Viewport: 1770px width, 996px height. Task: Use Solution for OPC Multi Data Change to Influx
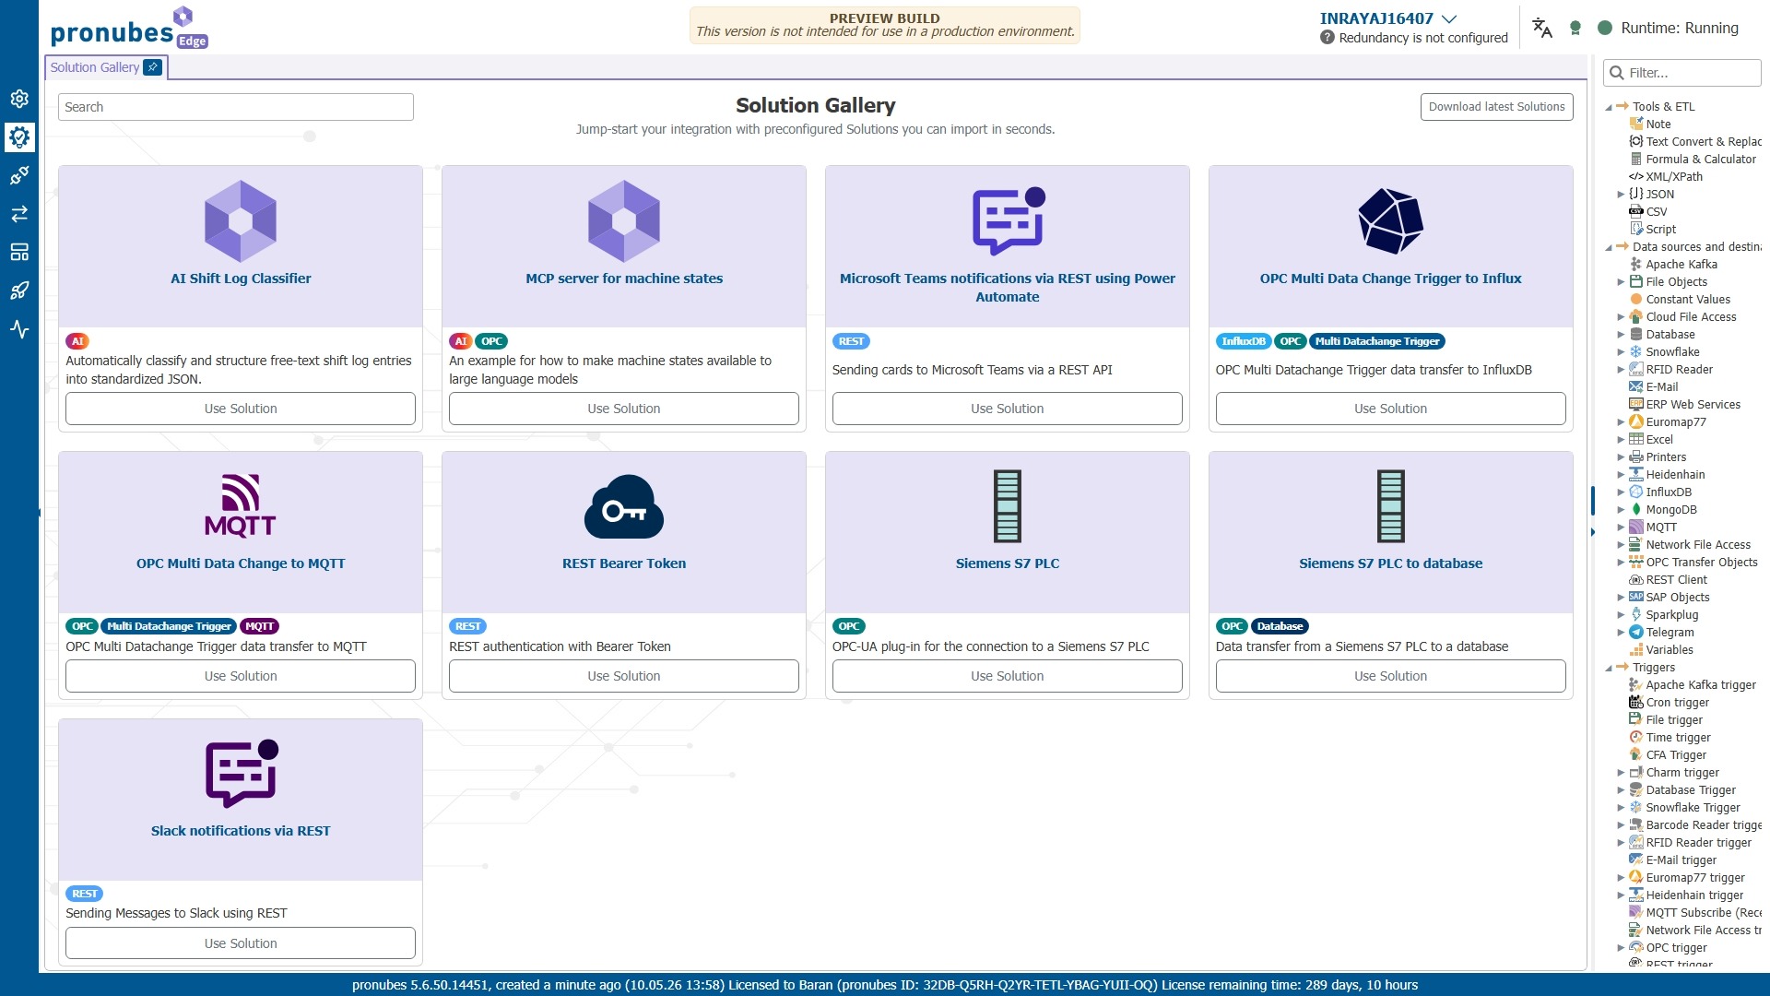1390,409
